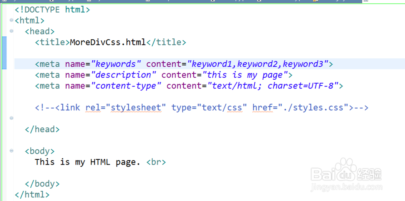This screenshot has width=405, height=201.
Task: Click the text "This is my HTML page."
Action: (87, 162)
